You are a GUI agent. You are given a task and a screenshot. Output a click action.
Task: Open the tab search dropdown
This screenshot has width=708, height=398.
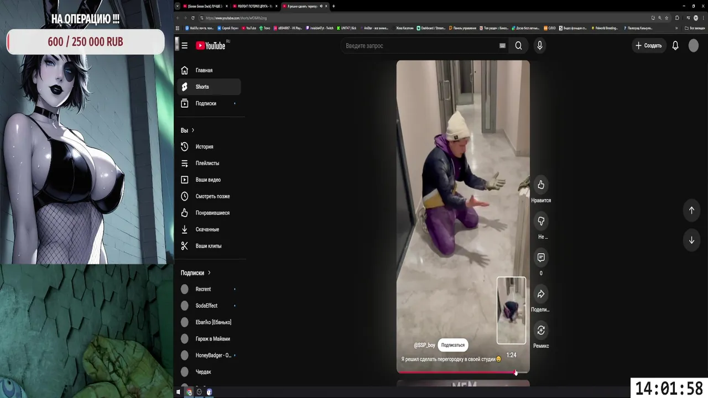pos(178,6)
